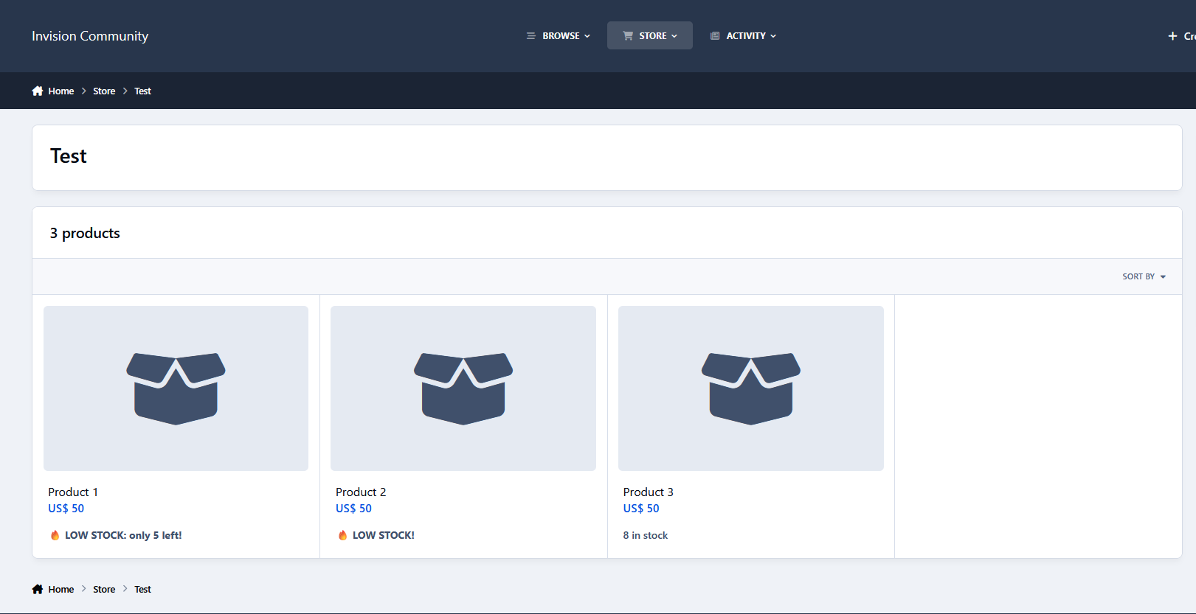Click the flame icon beside Product 2's 'LOW STOCK!'
The height and width of the screenshot is (614, 1196).
(342, 535)
